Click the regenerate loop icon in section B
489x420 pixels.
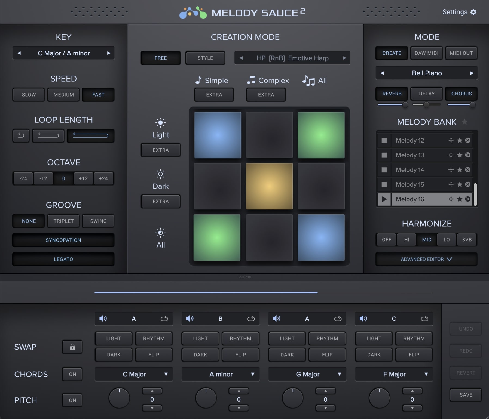[251, 319]
